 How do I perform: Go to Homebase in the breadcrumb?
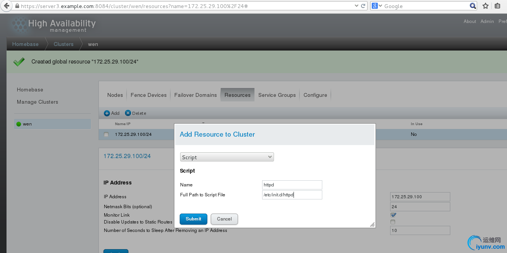click(x=25, y=44)
